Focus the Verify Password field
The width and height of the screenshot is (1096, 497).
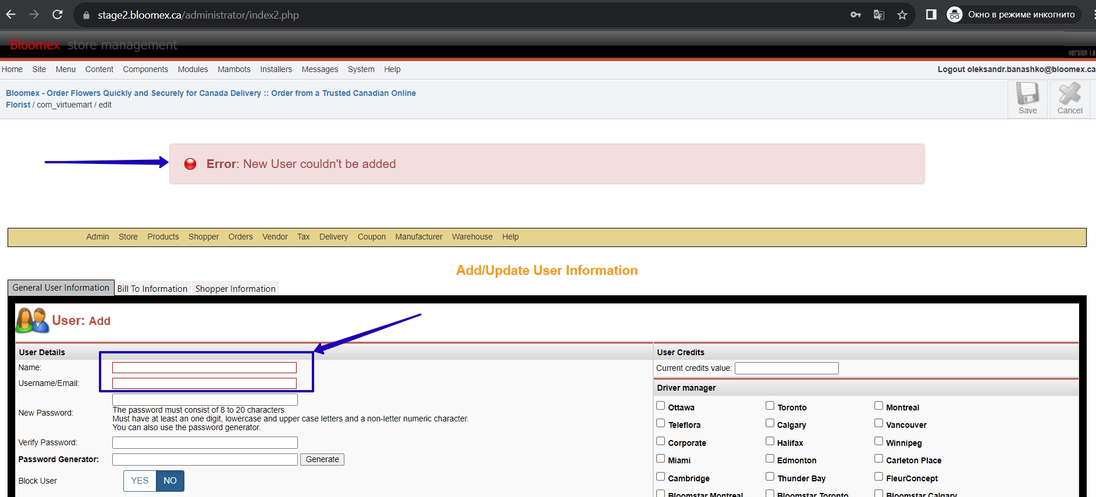tap(205, 442)
